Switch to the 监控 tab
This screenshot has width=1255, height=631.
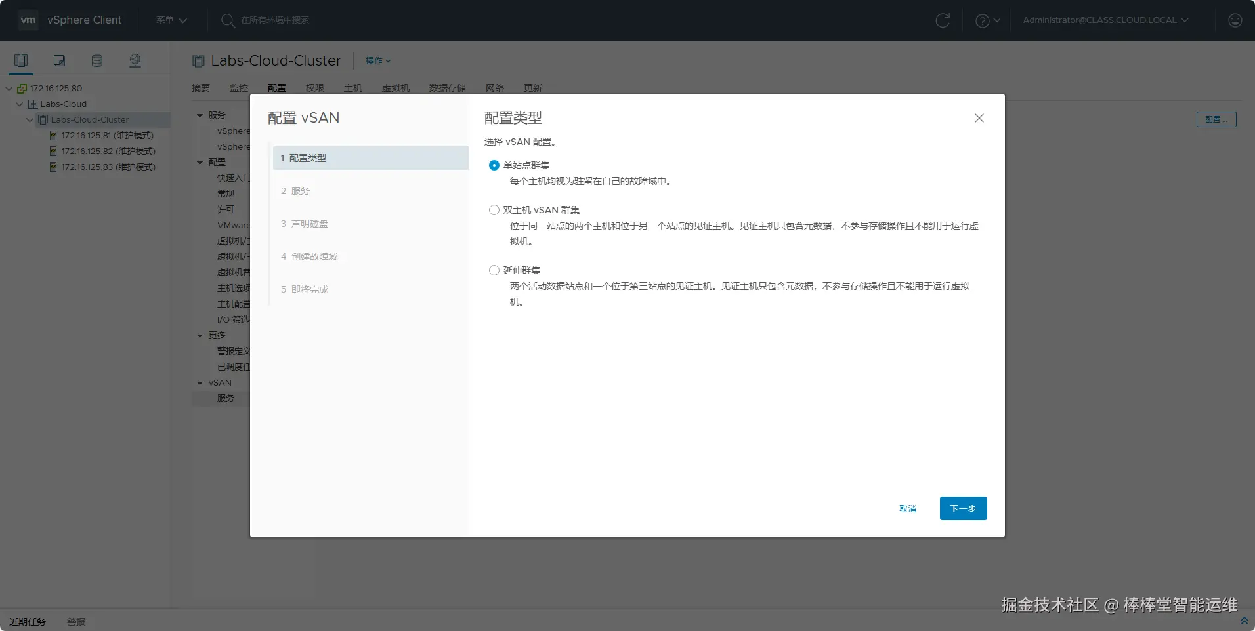coord(239,88)
